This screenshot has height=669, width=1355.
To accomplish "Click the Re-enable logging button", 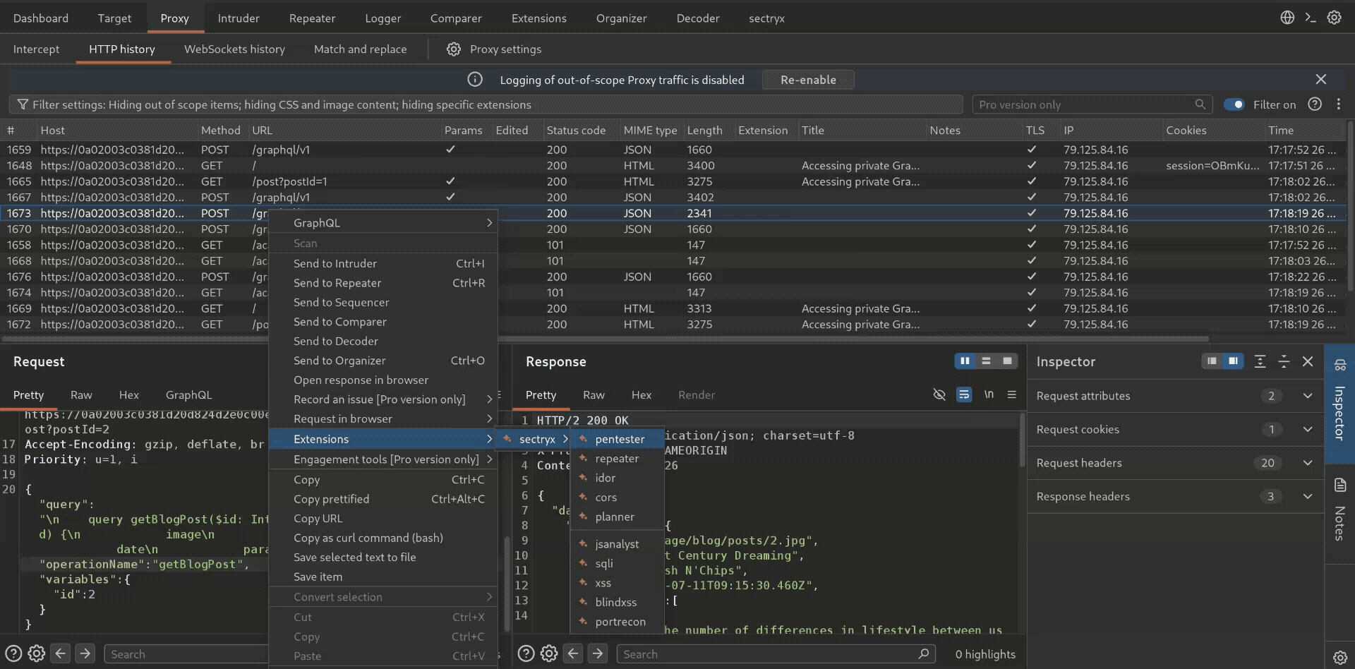I will pos(808,80).
